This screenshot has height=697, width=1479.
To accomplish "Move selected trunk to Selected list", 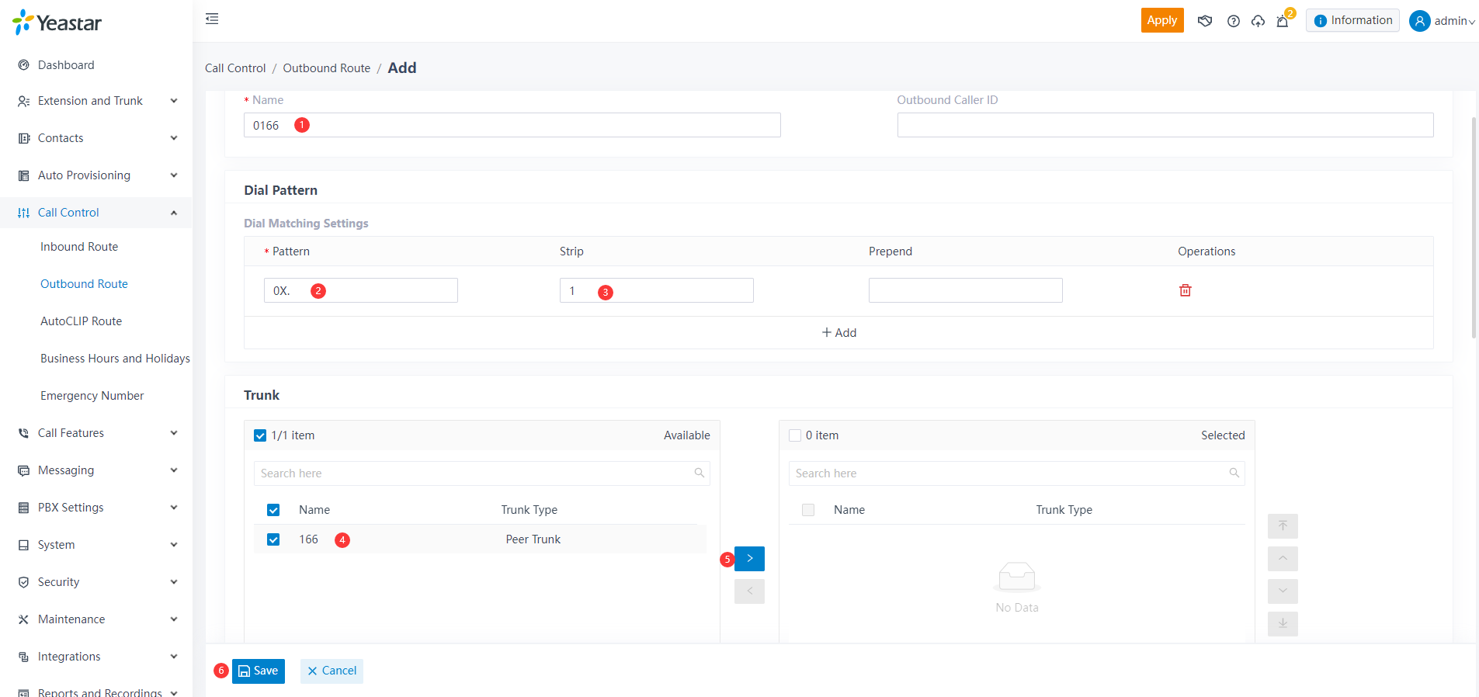I will [749, 559].
